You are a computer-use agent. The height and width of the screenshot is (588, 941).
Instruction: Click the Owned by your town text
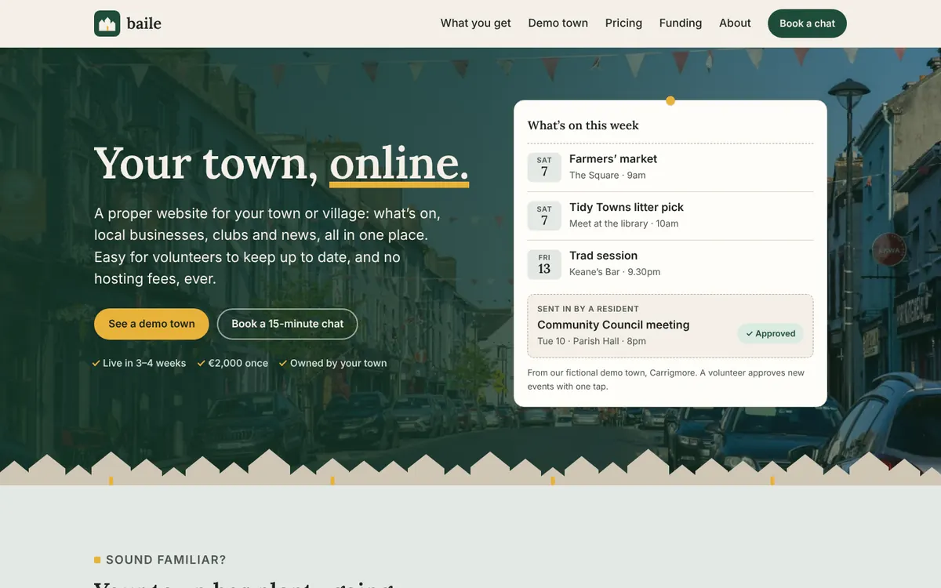click(339, 364)
